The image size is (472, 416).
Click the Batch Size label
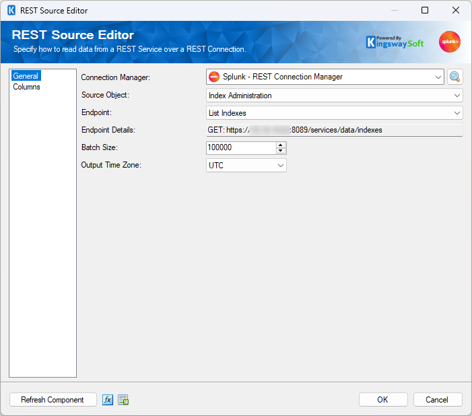pos(100,147)
